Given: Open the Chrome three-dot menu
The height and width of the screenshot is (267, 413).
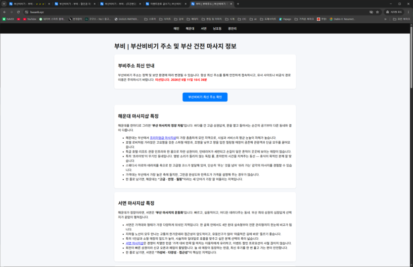Looking at the screenshot, I should pyautogui.click(x=408, y=12).
